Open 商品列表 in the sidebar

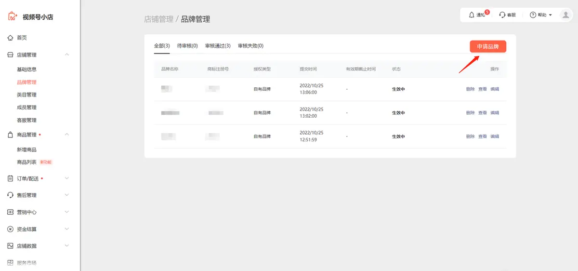(26, 162)
